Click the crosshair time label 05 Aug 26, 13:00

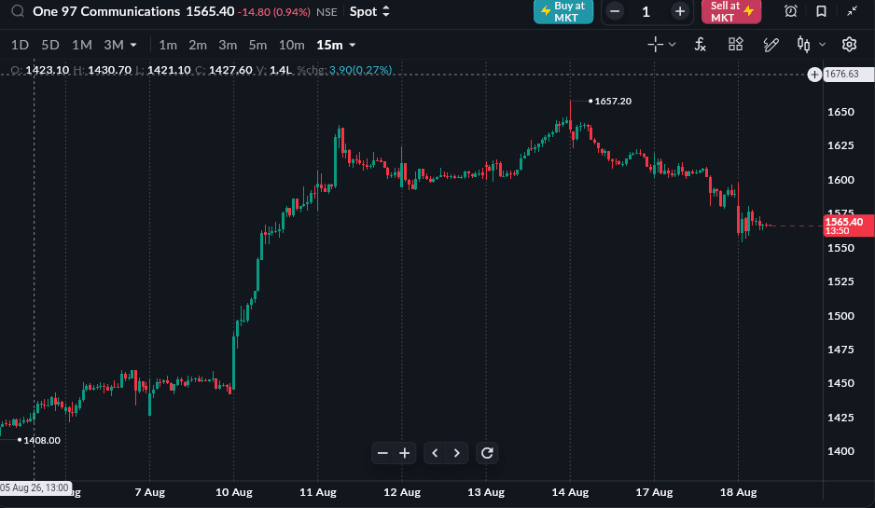[x=35, y=487]
